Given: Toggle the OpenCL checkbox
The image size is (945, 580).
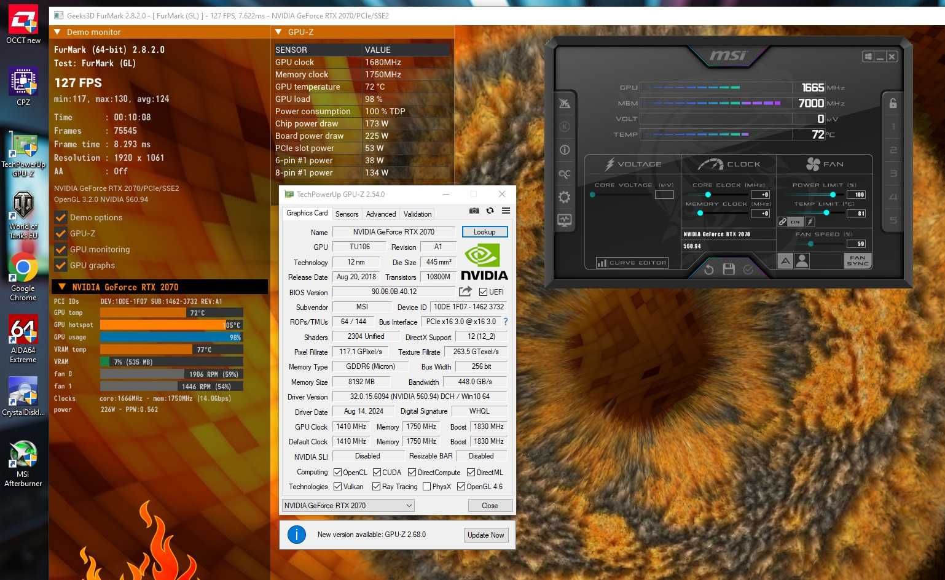Looking at the screenshot, I should [x=337, y=472].
